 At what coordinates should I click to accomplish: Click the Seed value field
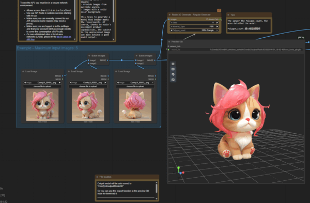point(194,23)
